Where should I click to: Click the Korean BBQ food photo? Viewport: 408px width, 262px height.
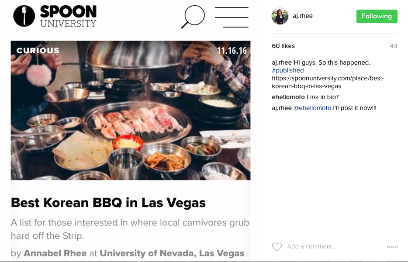[131, 110]
